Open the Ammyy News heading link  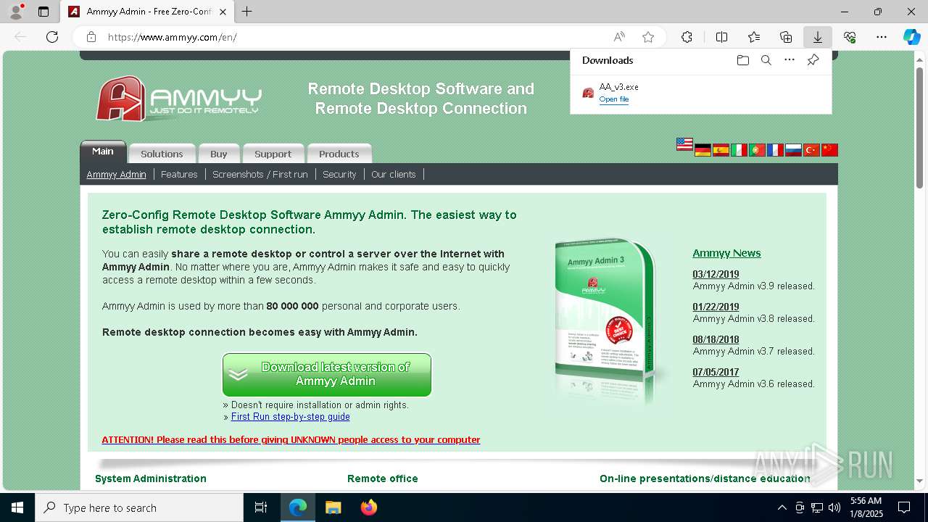coord(726,253)
